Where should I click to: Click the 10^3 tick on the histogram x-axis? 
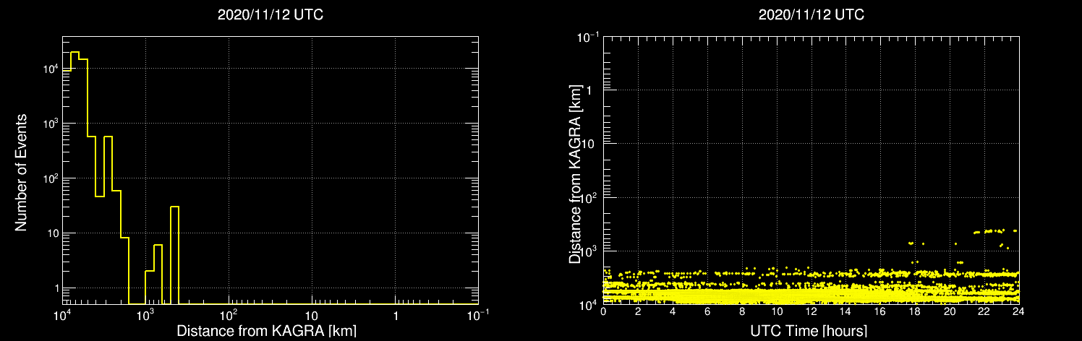(146, 314)
